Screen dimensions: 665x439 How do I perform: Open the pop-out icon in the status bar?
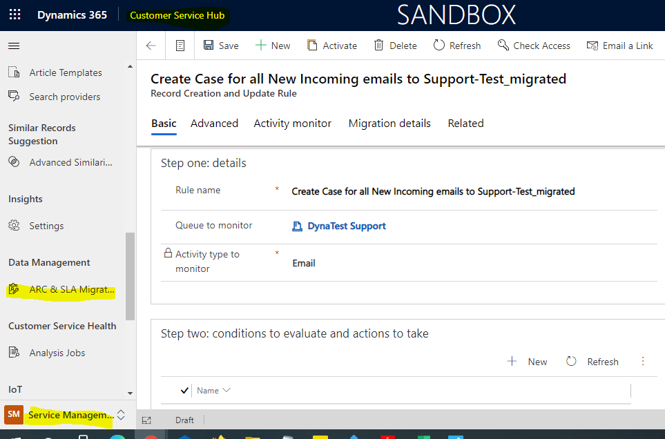(146, 420)
